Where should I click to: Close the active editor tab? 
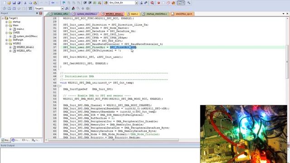287,14
